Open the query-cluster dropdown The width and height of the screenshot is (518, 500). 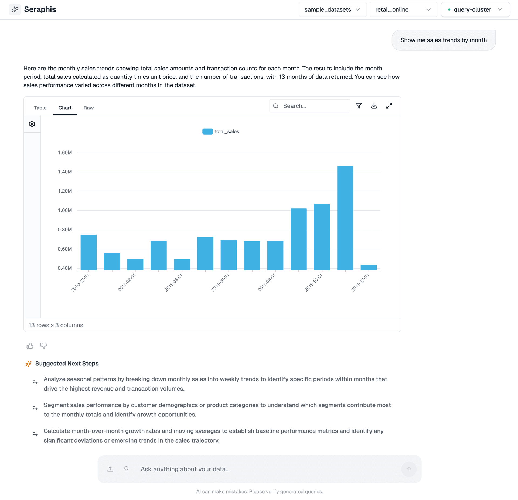(x=475, y=9)
